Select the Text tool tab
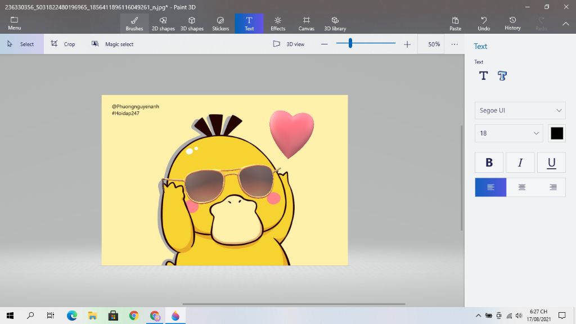This screenshot has height=324, width=576. coord(249,24)
